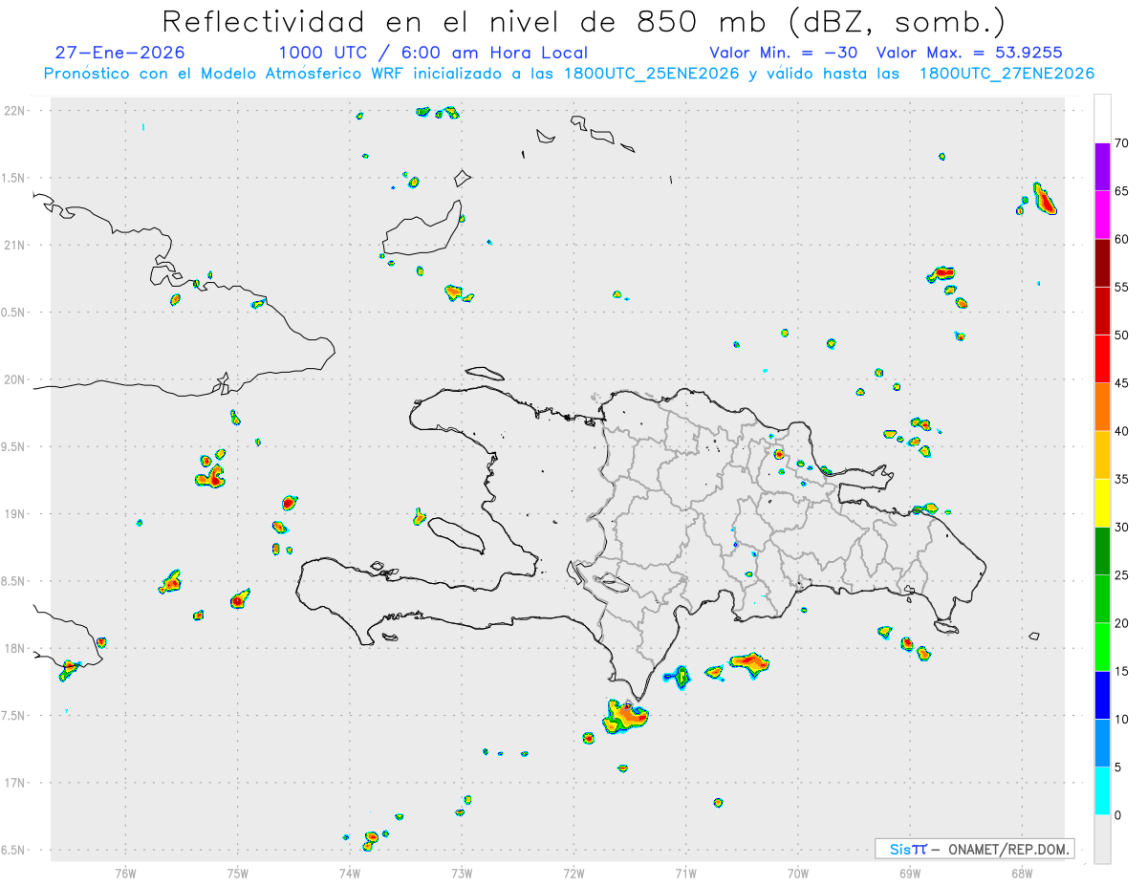Click the '68W' longitude label

click(1022, 873)
